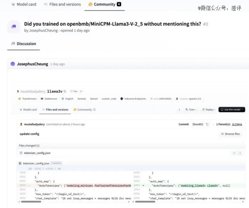Select the Safetensors tag
Image resolution: width=249 pixels, height=208 pixels.
click(x=49, y=99)
